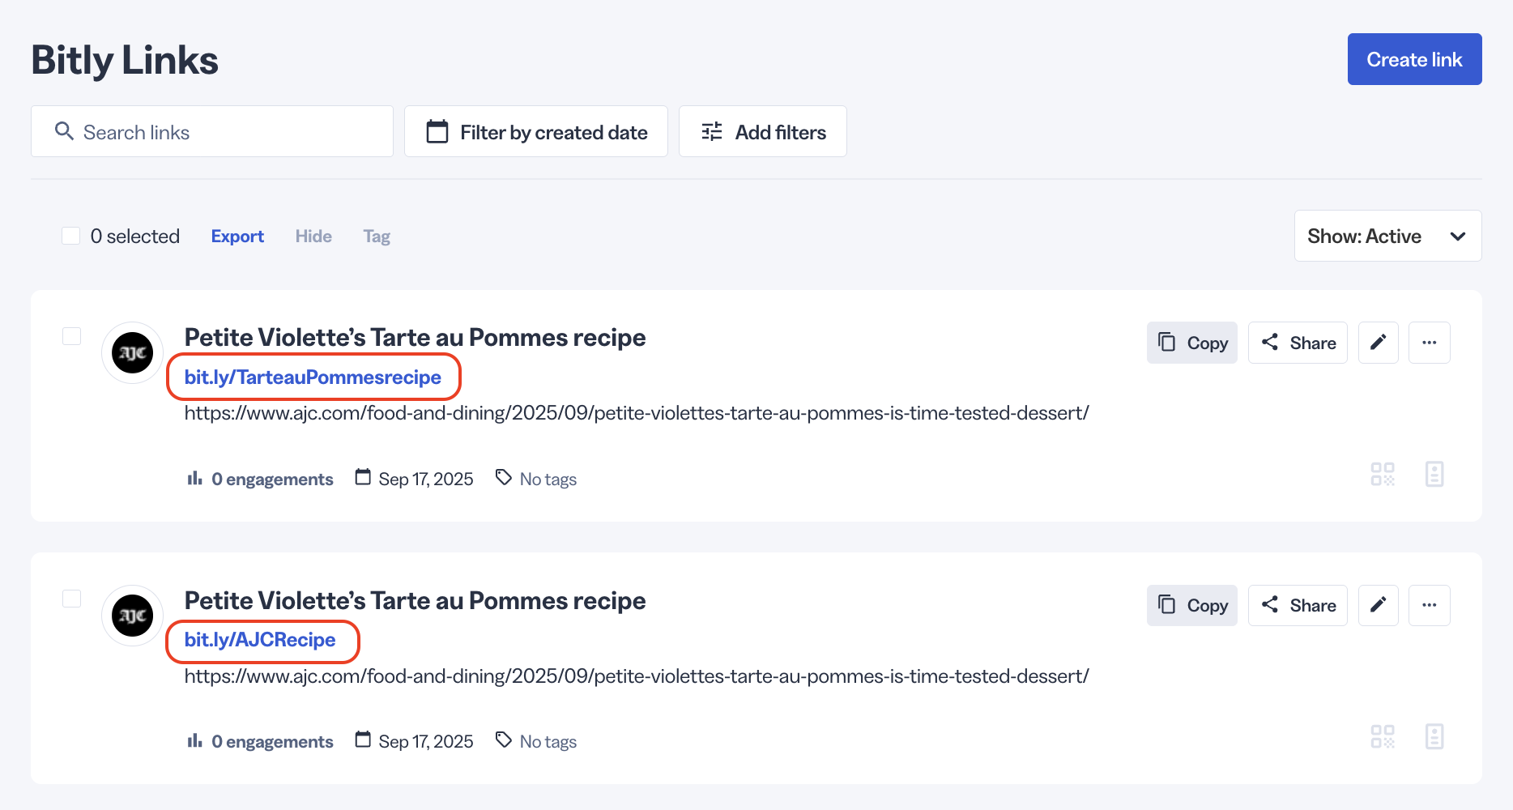1513x810 pixels.
Task: Click the Create link button
Action: 1414,58
